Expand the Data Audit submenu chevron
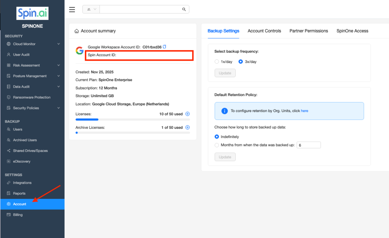The image size is (389, 238). point(58,87)
